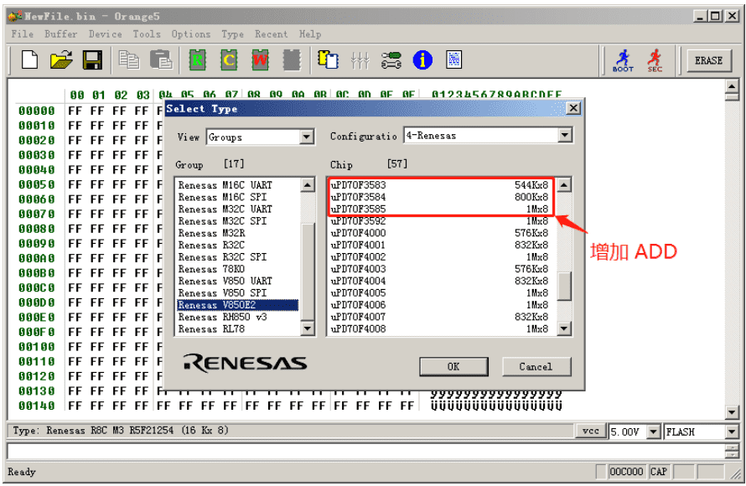Open the File menu

pos(23,34)
